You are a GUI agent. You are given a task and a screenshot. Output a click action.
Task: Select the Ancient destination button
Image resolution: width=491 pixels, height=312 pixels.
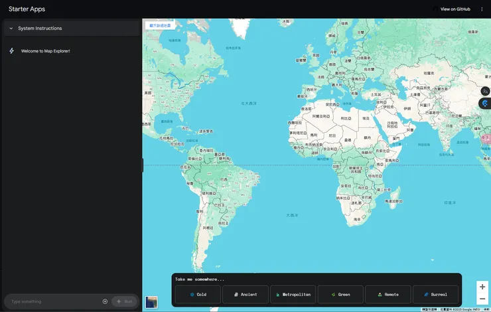(245, 295)
